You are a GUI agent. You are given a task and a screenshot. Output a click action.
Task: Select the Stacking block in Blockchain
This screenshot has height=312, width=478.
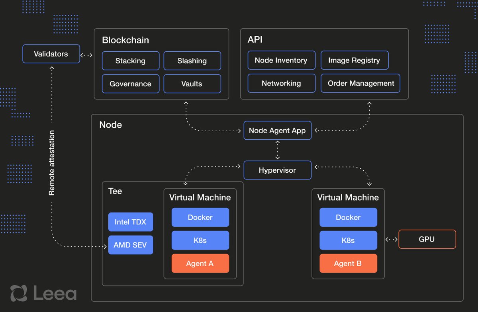coord(131,61)
